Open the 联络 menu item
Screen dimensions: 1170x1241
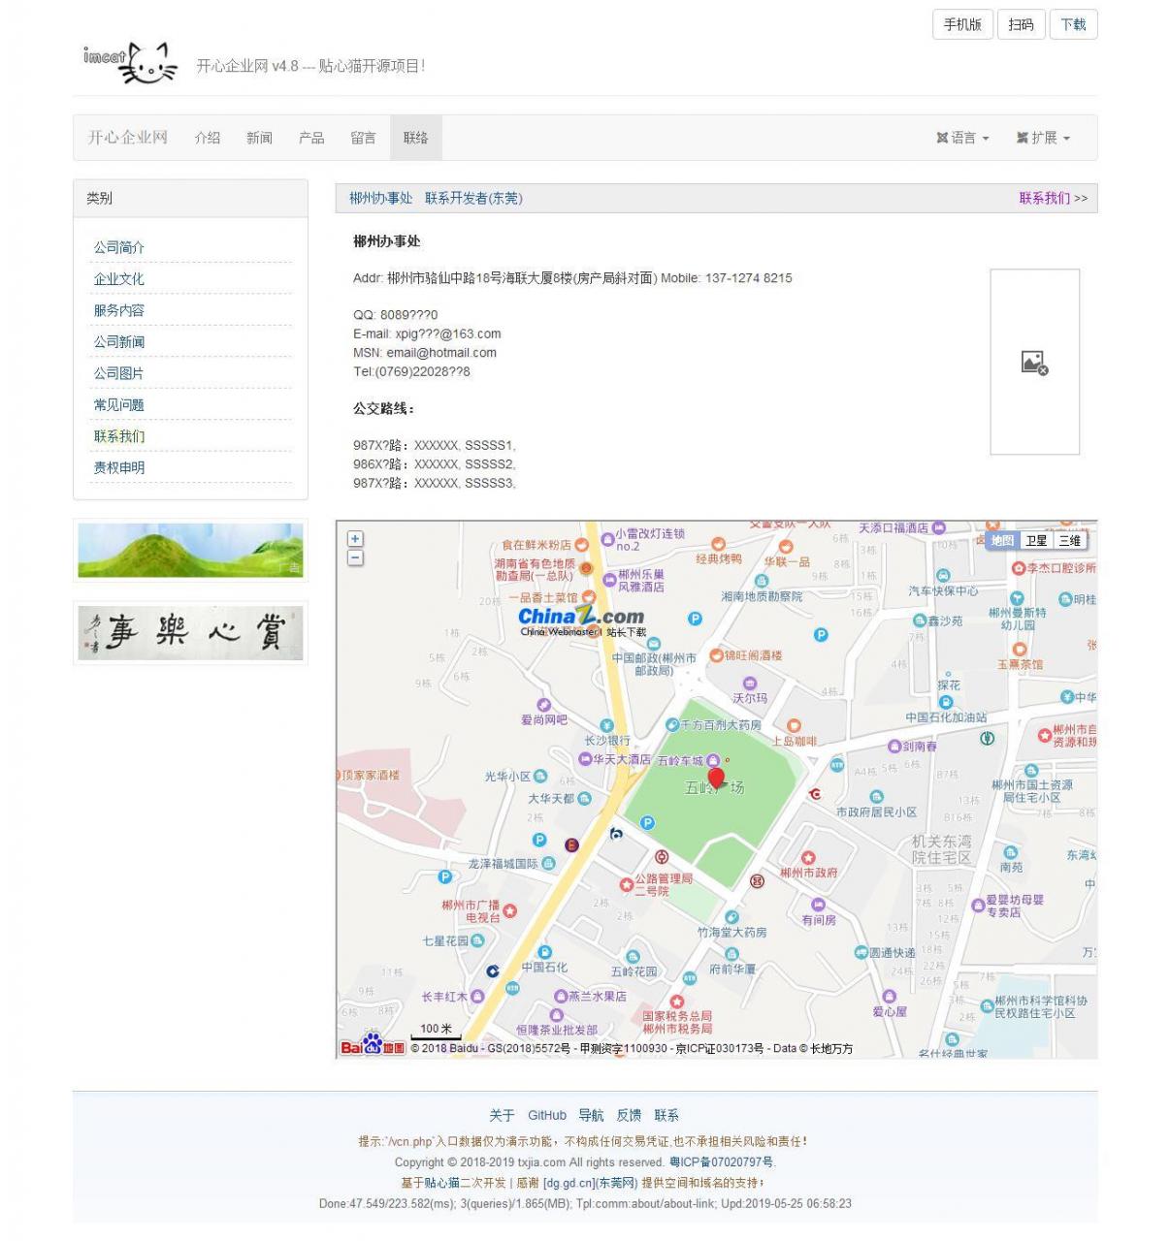415,138
